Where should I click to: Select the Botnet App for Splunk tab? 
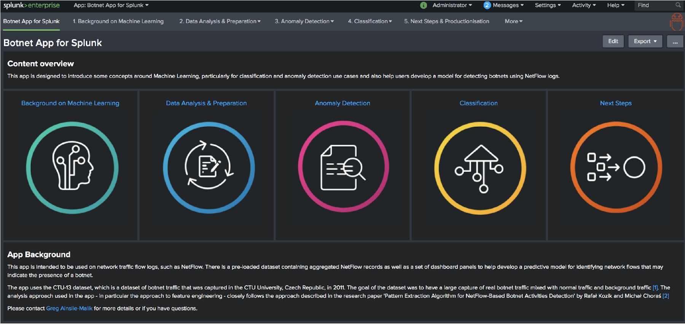pyautogui.click(x=31, y=21)
